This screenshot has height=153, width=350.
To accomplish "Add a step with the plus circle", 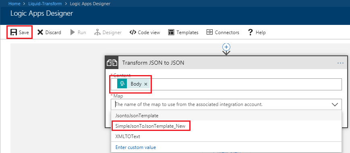I will [226, 47].
